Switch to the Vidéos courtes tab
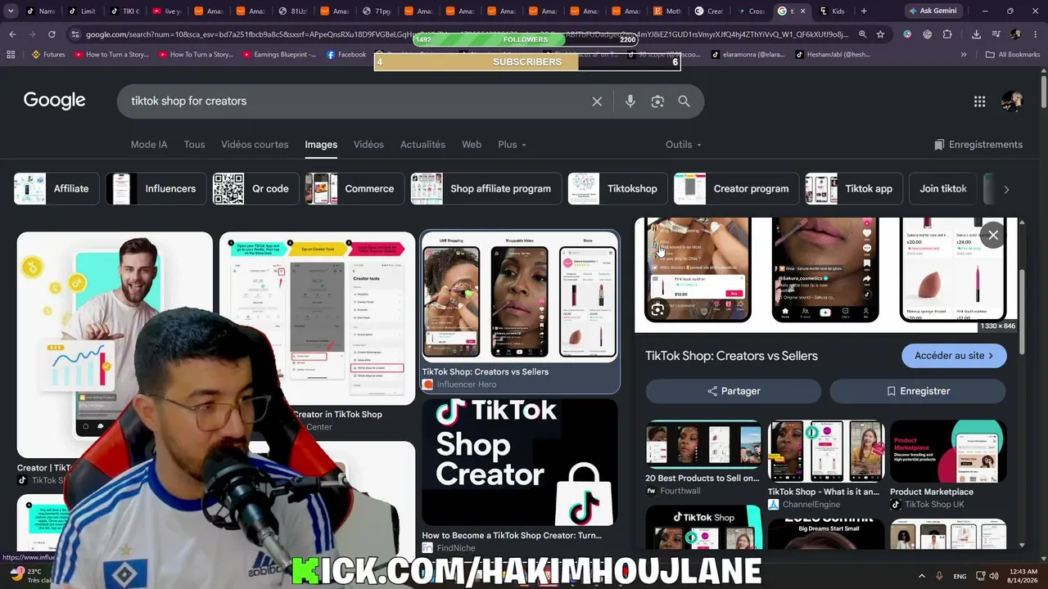 click(x=255, y=145)
